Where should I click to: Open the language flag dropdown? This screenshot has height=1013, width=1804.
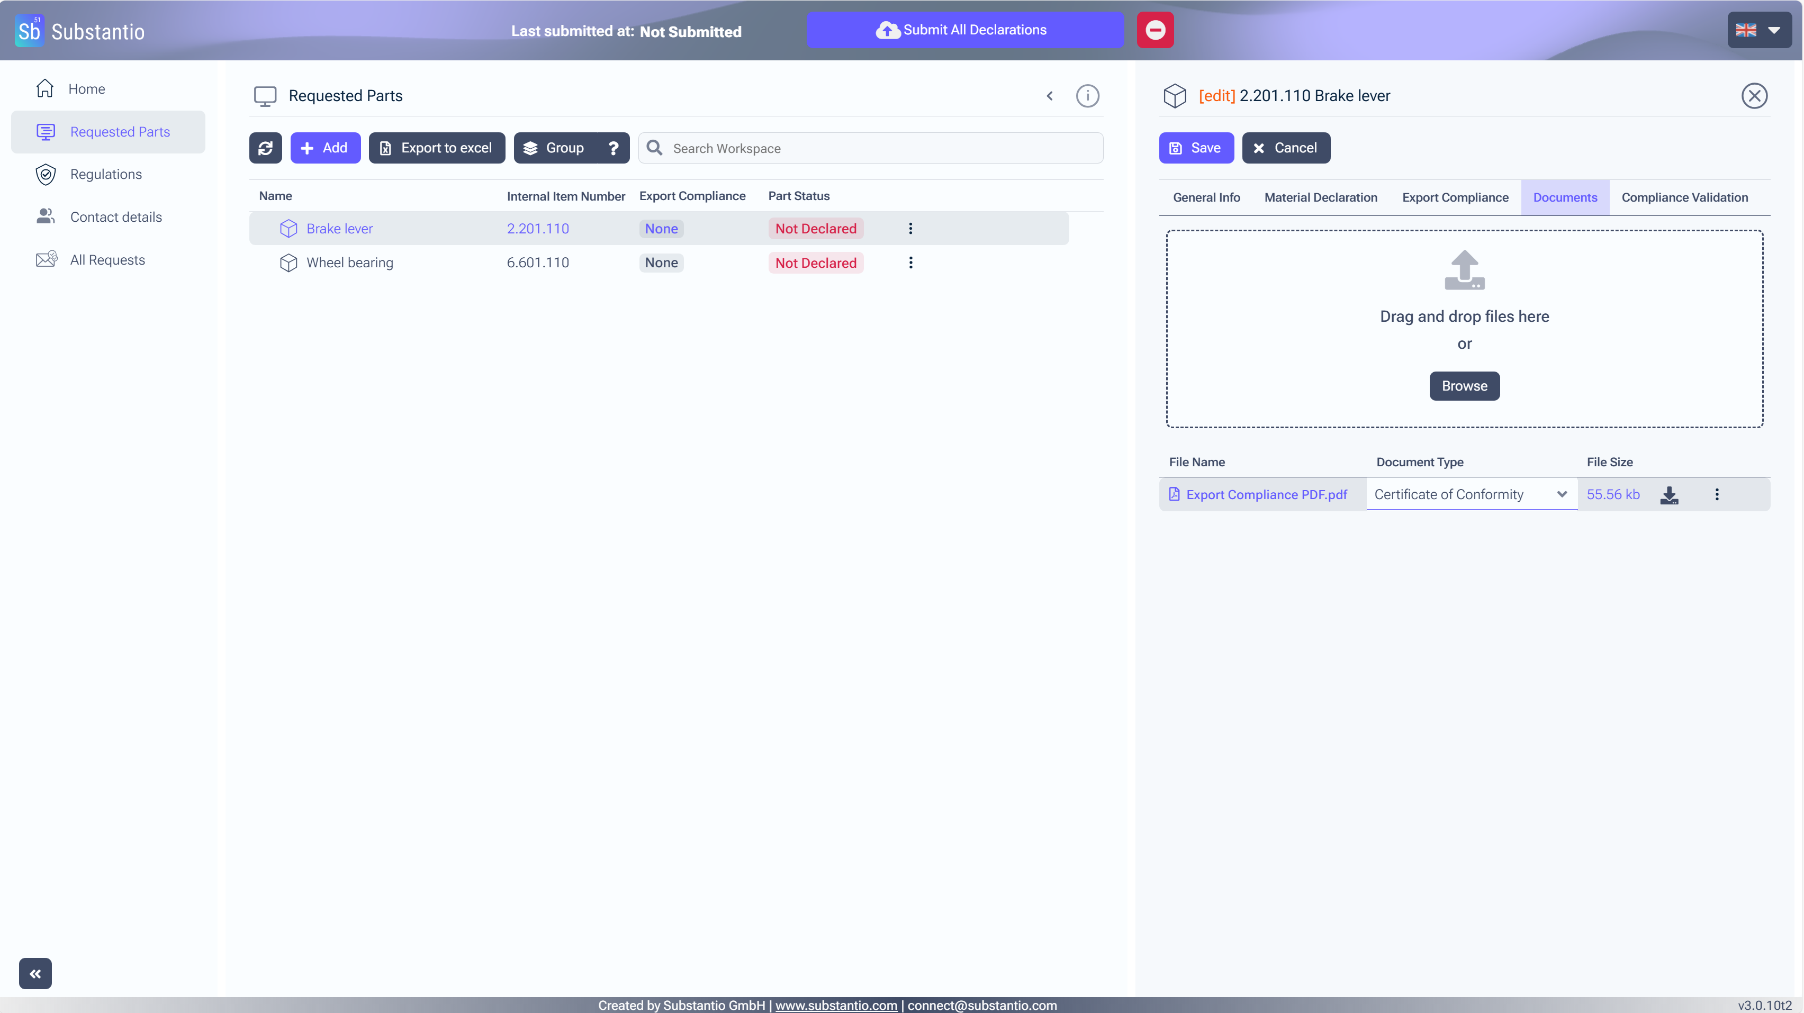click(x=1758, y=30)
